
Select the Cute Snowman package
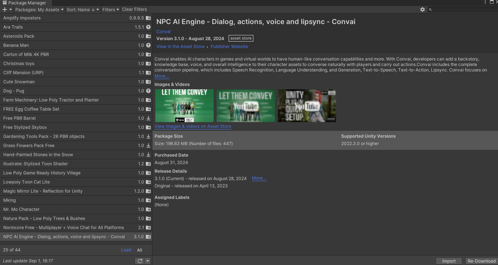point(76,82)
